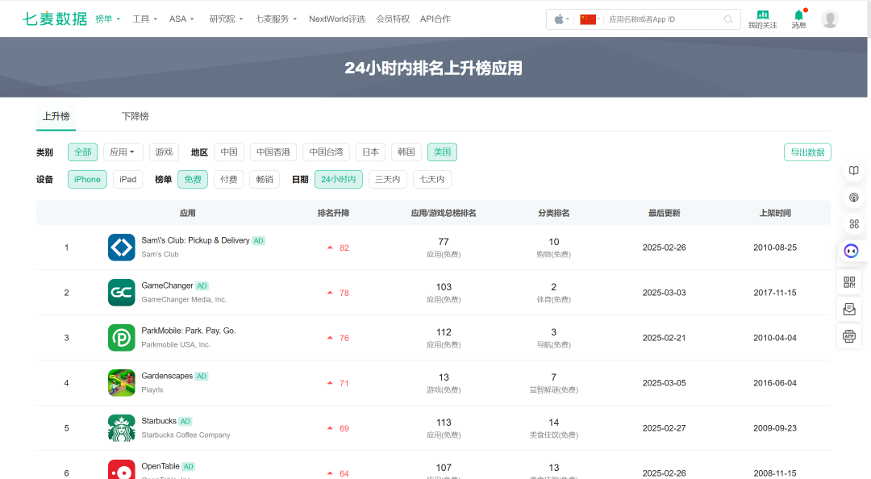Image resolution: width=871 pixels, height=479 pixels.
Task: Open the robot assistant icon in sidebar
Action: pos(851,251)
